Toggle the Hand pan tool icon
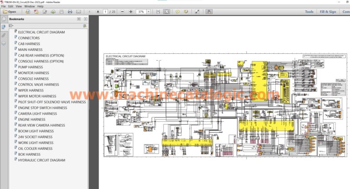This screenshot has width=350, height=189. (x=209, y=11)
